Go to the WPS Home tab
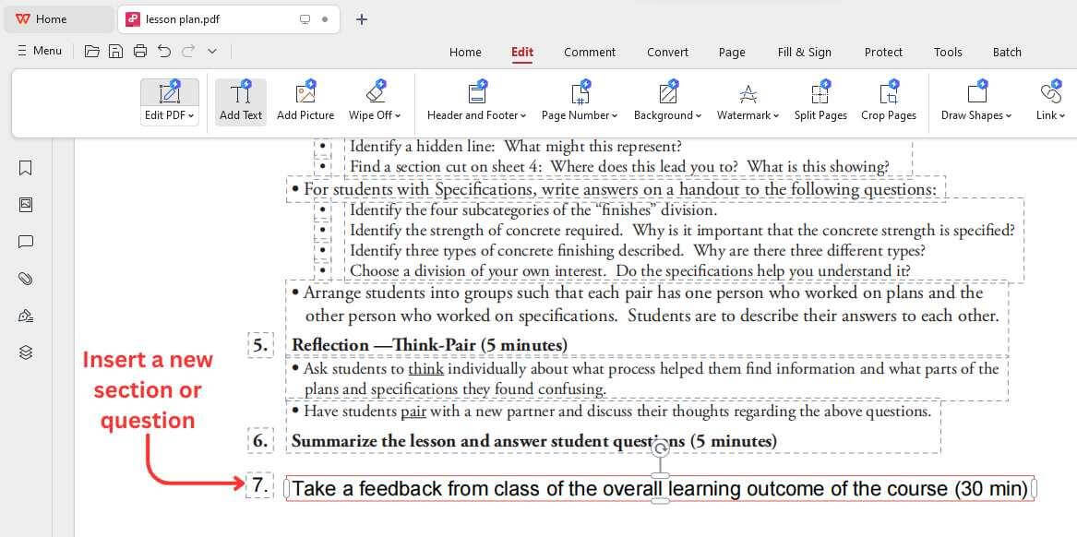The height and width of the screenshot is (537, 1077). (58, 19)
